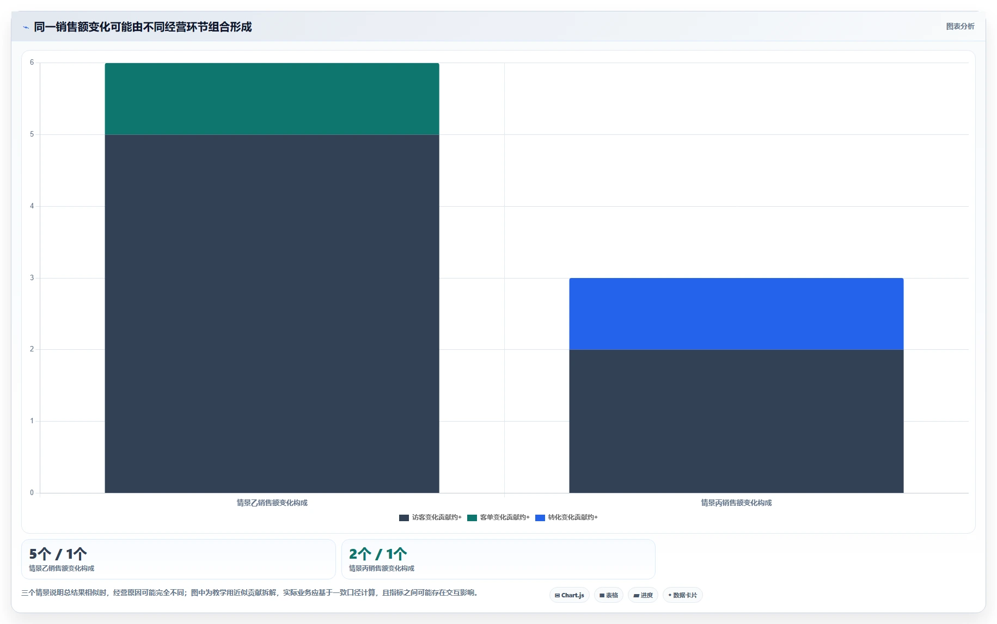Image resolution: width=997 pixels, height=624 pixels.
Task: Toggle the 客单变化贡献约+ legend series
Action: coord(498,517)
